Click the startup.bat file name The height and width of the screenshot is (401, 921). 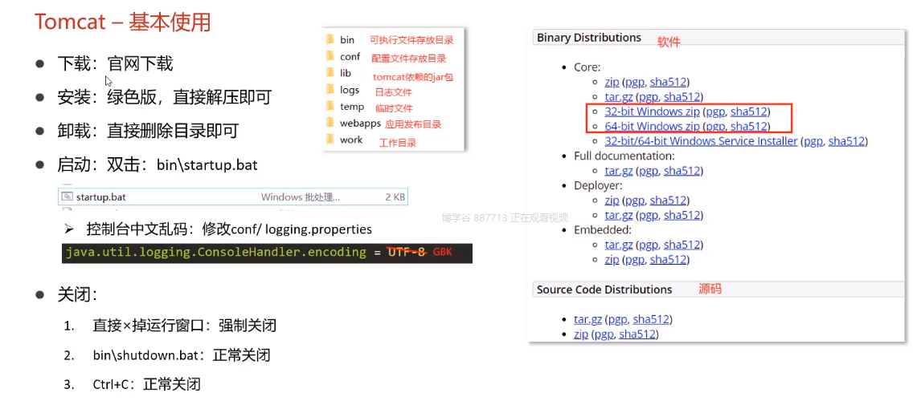101,197
